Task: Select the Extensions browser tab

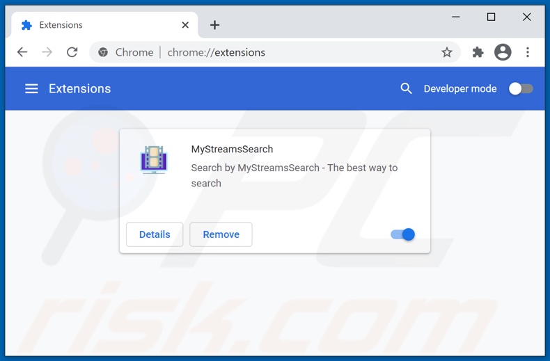Action: 104,25
